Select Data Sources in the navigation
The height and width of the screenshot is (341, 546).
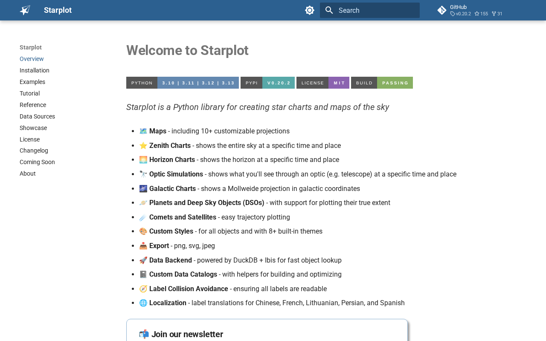point(37,116)
